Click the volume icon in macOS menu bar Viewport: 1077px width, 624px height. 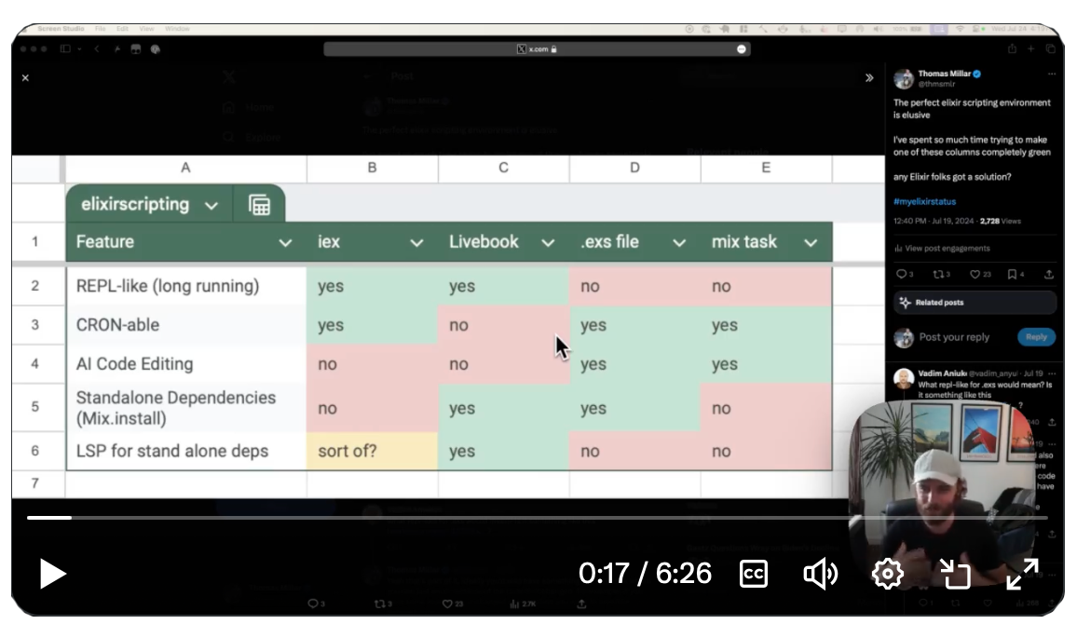877,29
